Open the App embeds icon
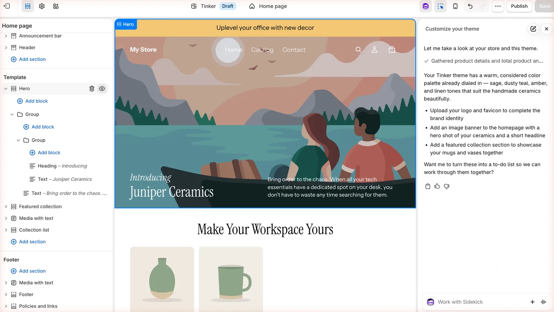The width and height of the screenshot is (554, 312). [x=56, y=6]
